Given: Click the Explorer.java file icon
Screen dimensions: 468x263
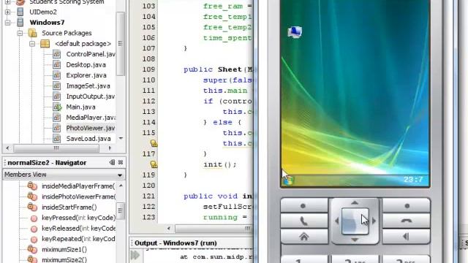Looking at the screenshot, I should [56, 75].
